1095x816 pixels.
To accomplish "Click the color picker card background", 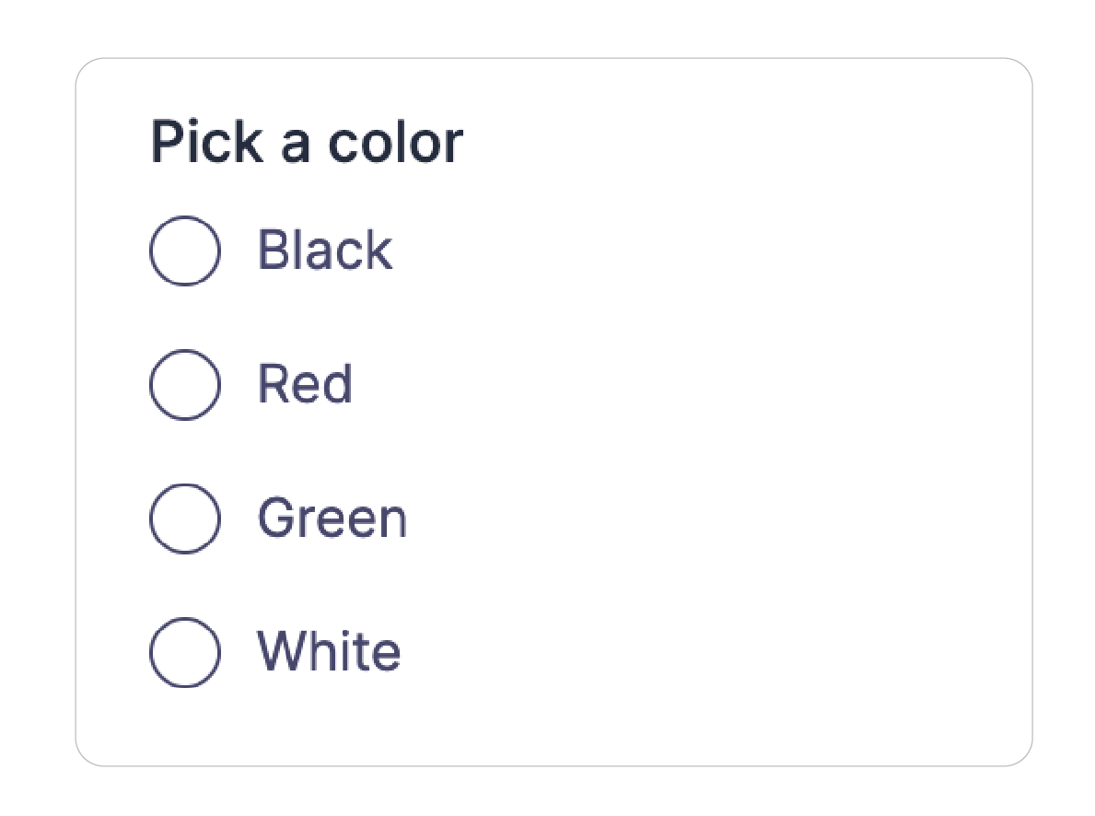I will (737, 414).
